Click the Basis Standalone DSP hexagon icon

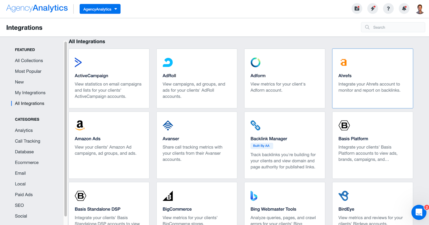(80, 196)
